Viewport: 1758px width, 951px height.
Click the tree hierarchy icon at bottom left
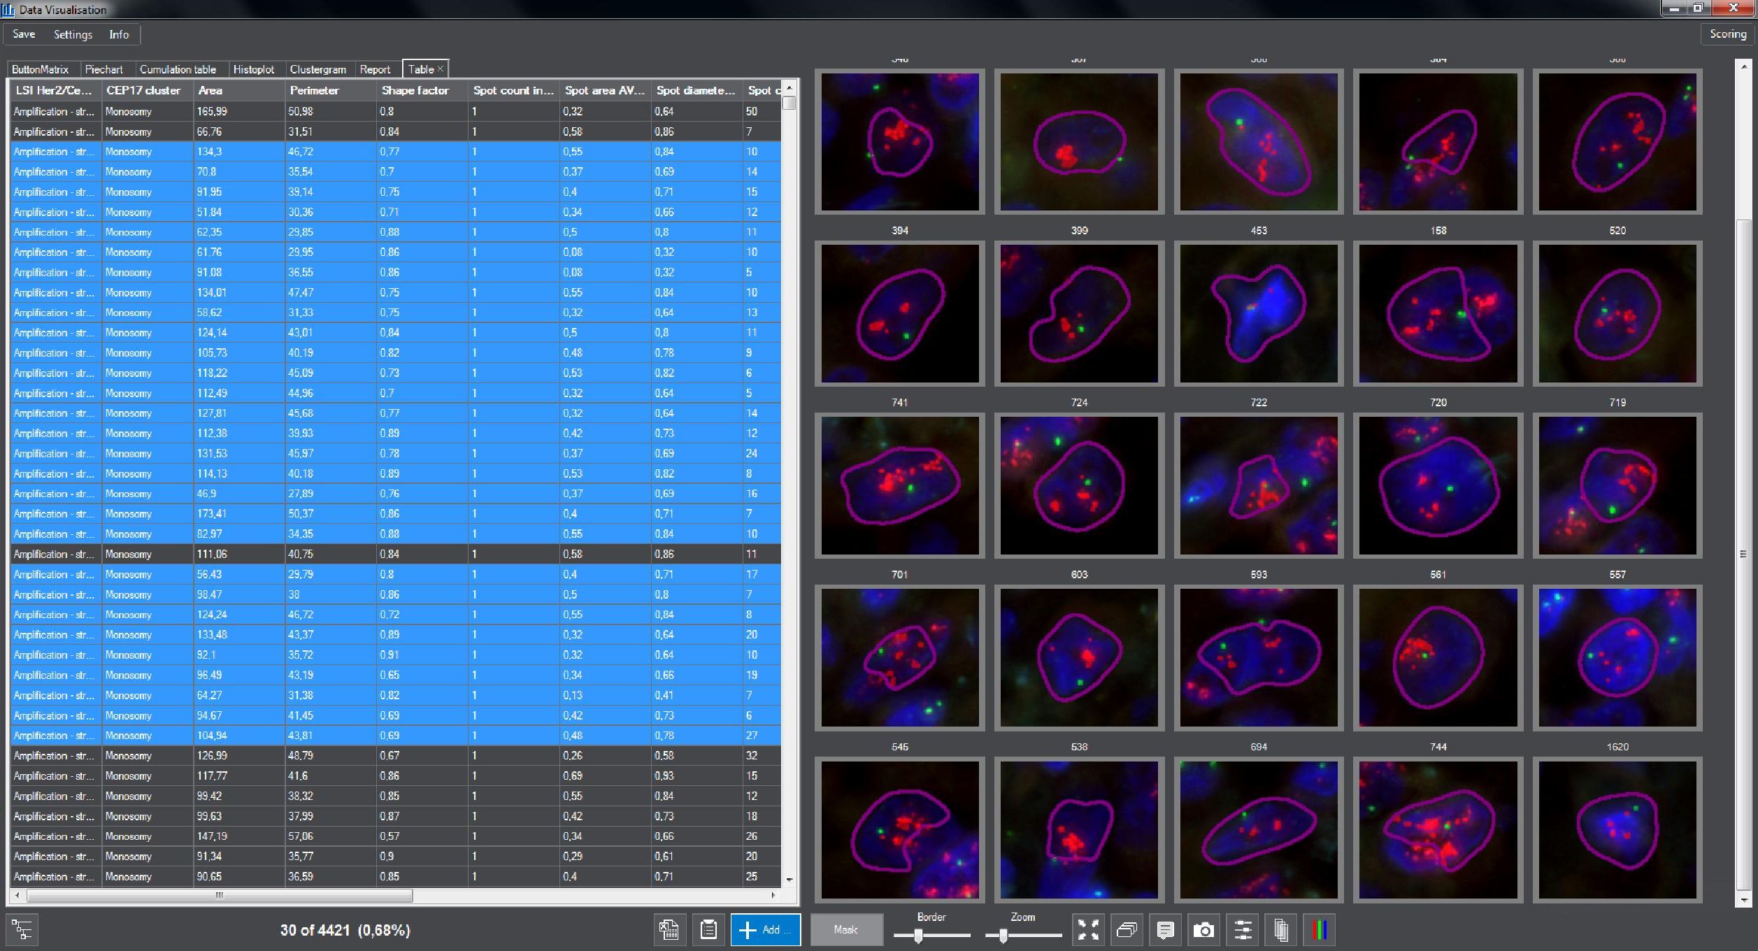22,929
